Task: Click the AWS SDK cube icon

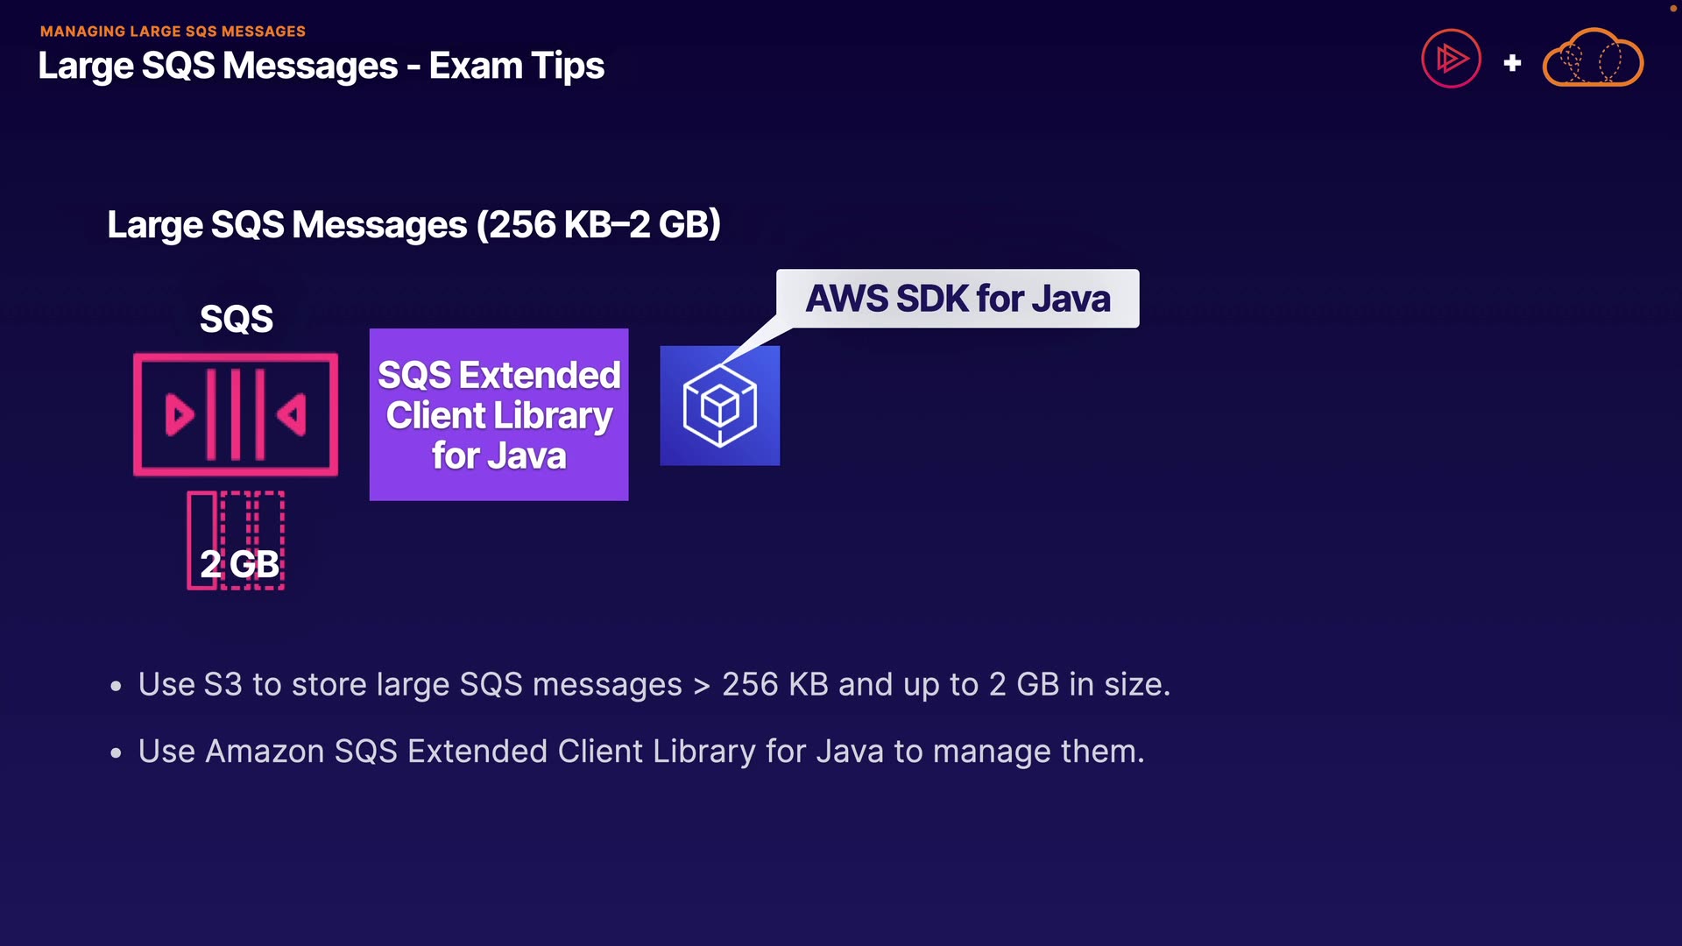Action: 719,406
